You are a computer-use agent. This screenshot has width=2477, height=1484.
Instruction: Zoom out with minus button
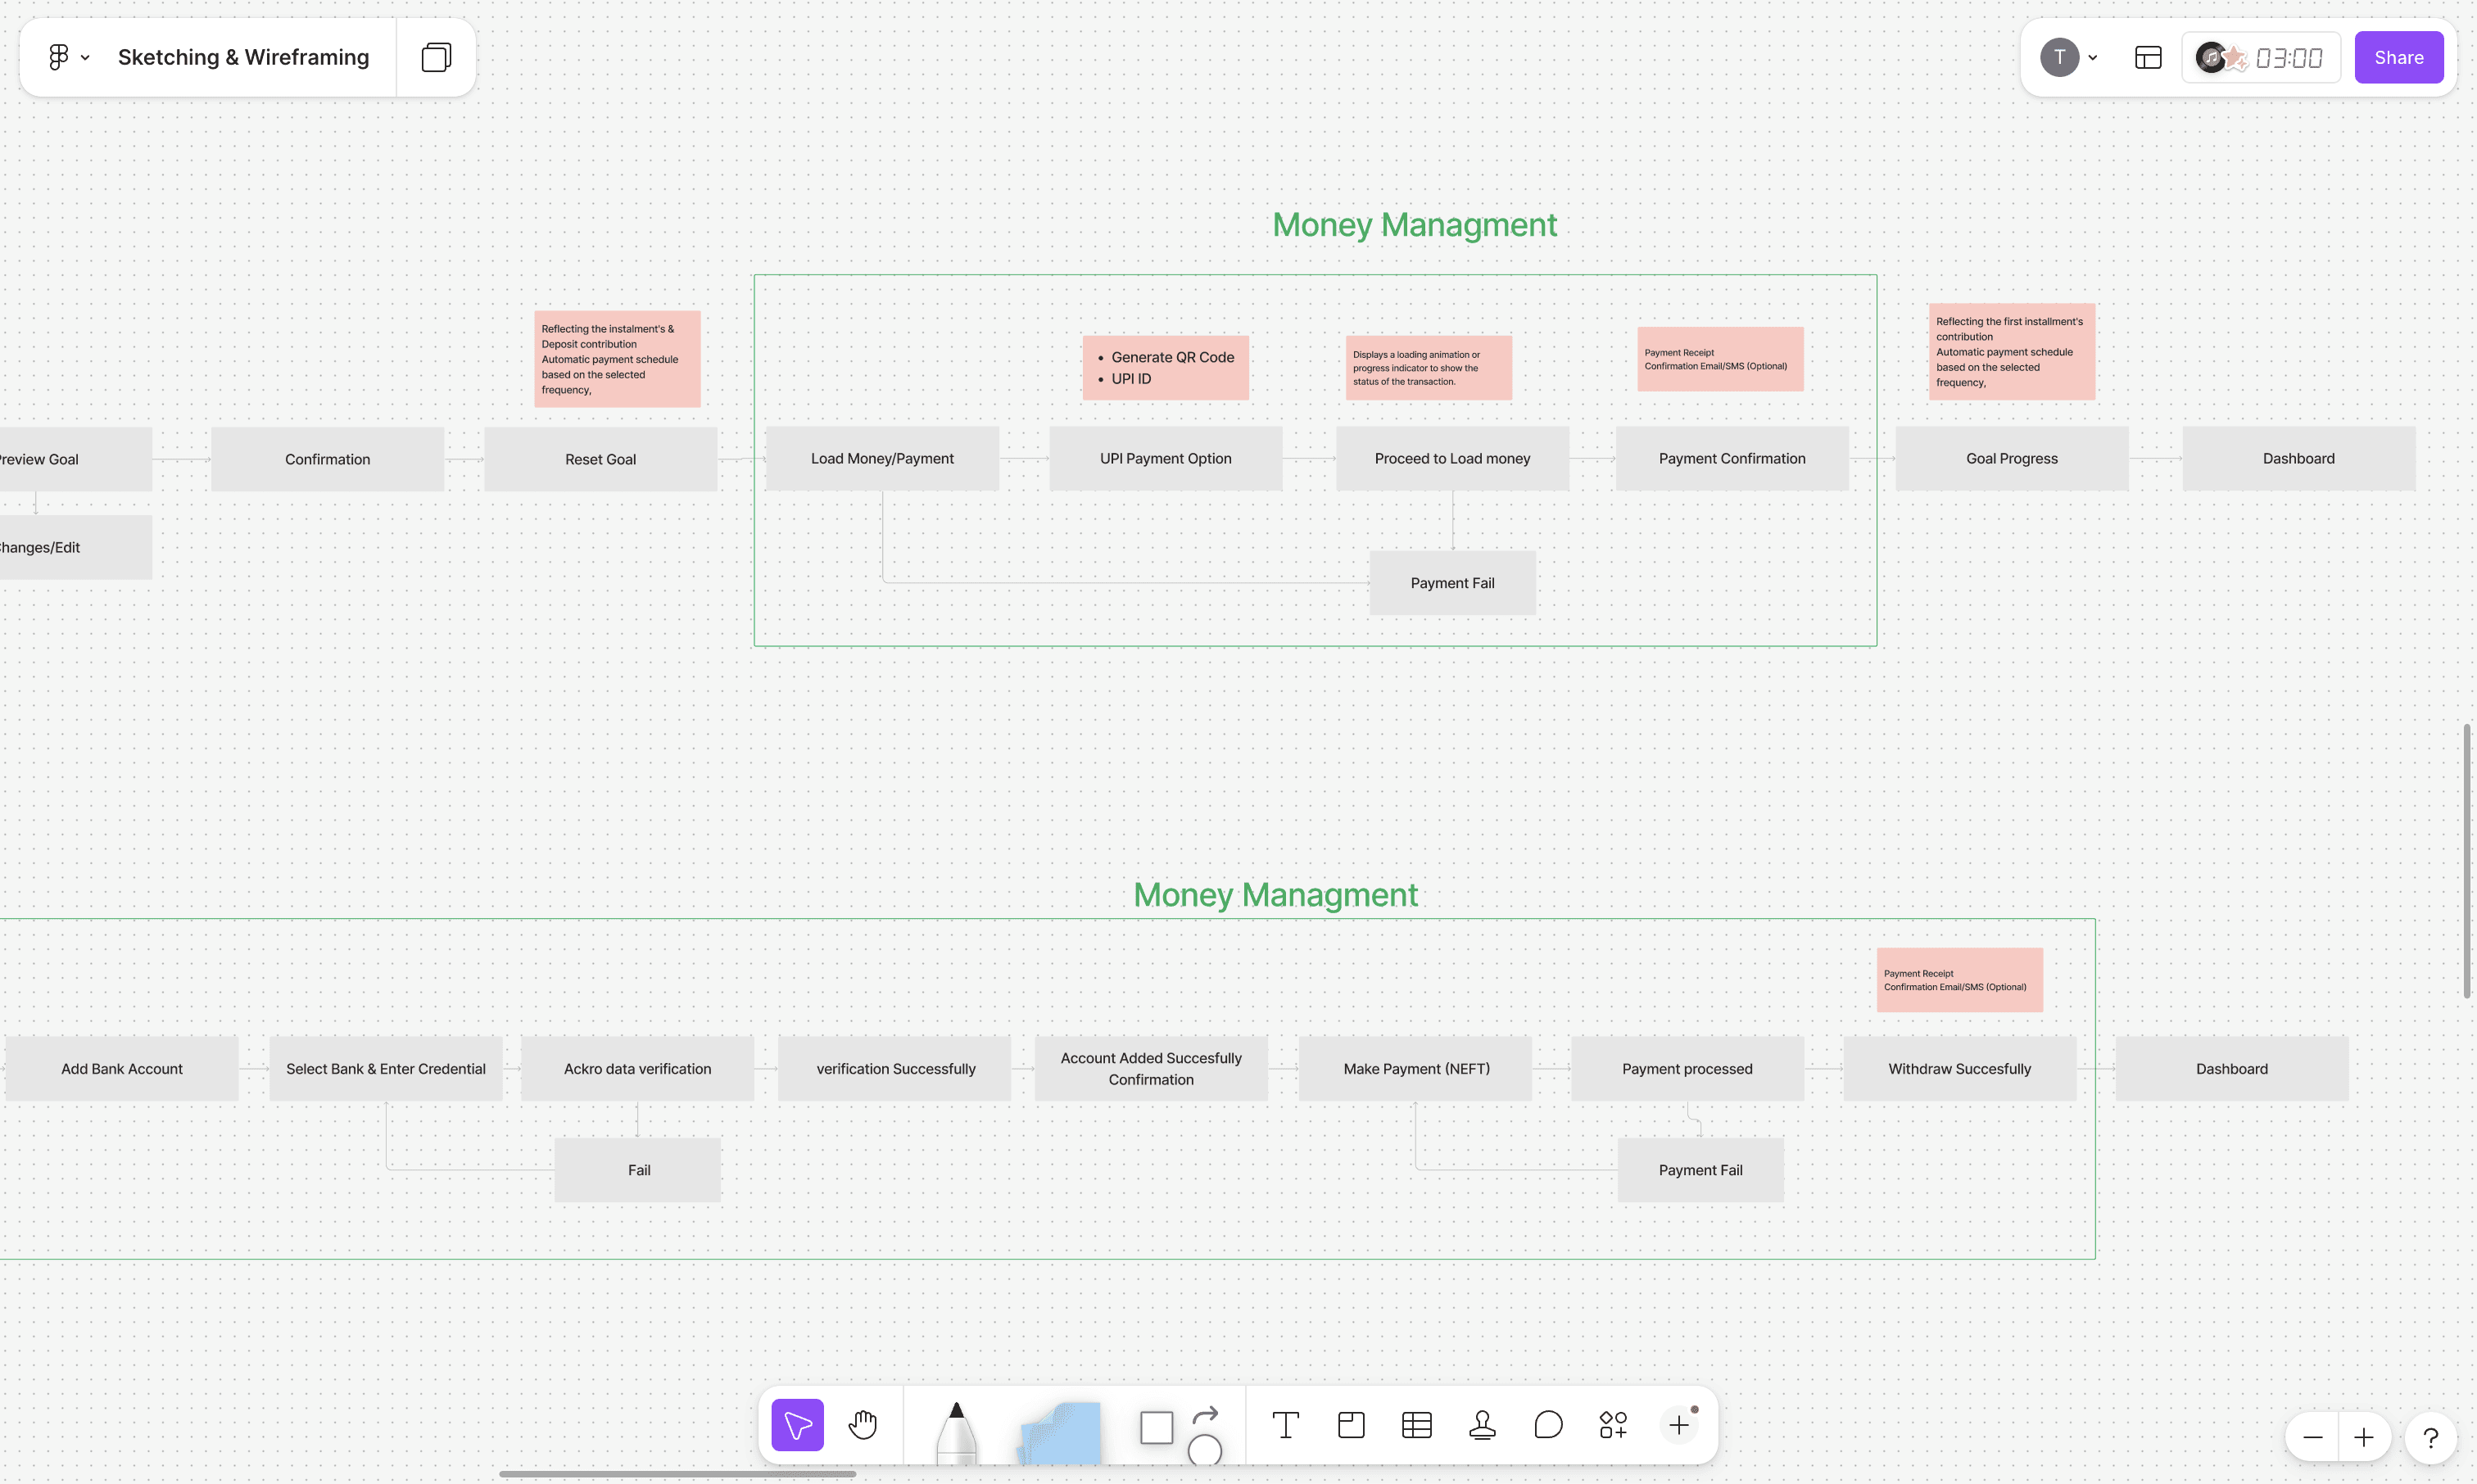pyautogui.click(x=2312, y=1437)
